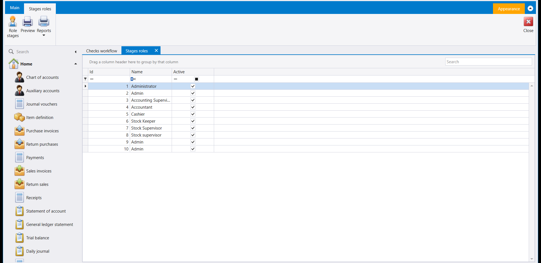
Task: Open Statement of account
Action: pyautogui.click(x=46, y=211)
